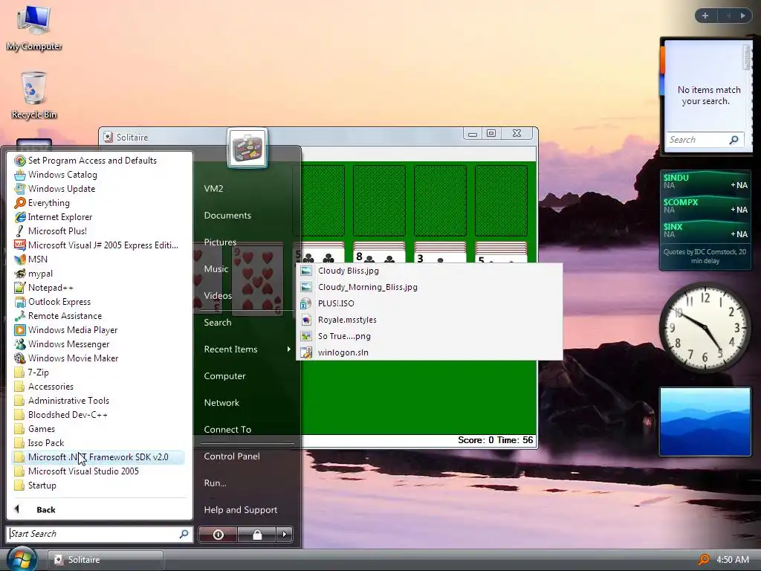Click the analog clock gadget
This screenshot has width=761, height=571.
coord(705,327)
